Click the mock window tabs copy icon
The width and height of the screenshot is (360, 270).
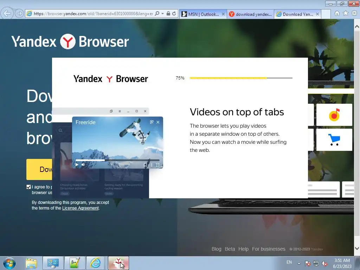click(111, 111)
